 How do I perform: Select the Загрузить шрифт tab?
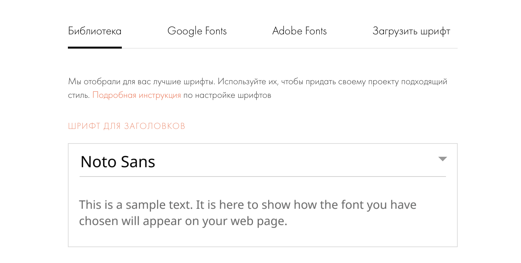(x=411, y=31)
